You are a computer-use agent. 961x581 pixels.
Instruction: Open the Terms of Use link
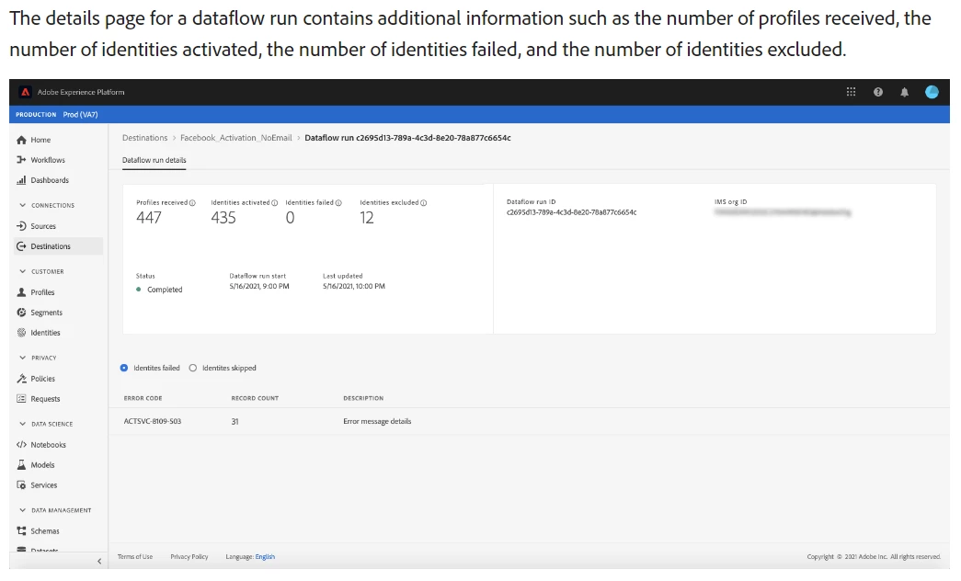coord(135,557)
